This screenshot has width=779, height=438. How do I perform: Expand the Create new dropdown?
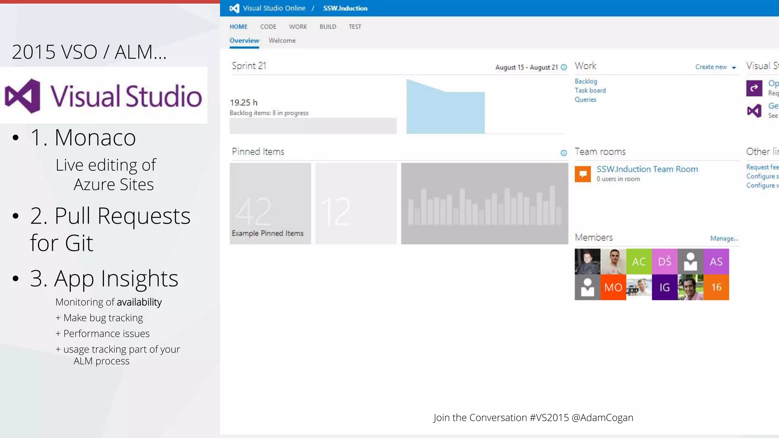pyautogui.click(x=715, y=67)
